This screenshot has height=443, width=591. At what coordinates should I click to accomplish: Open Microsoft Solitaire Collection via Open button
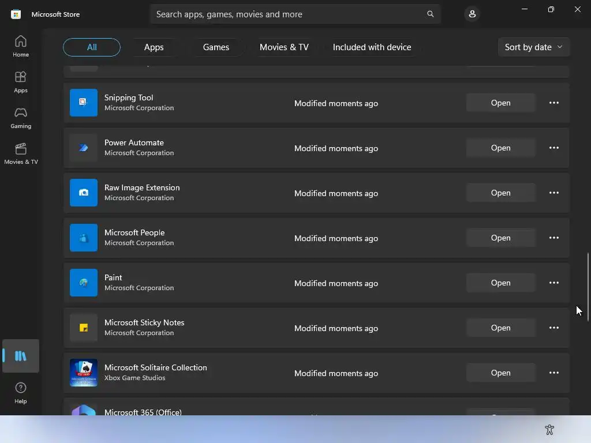click(x=500, y=373)
